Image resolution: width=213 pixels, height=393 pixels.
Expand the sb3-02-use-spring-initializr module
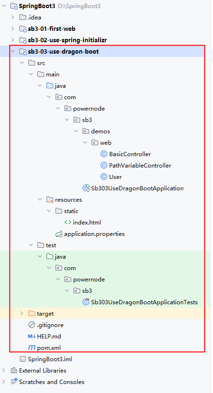click(12, 40)
